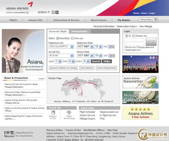This screenshot has height=141, width=169.
Task: Go to Home in the header
Action: 136,13
